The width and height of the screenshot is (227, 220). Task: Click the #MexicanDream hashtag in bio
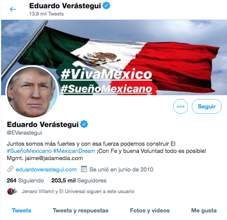tap(74, 151)
